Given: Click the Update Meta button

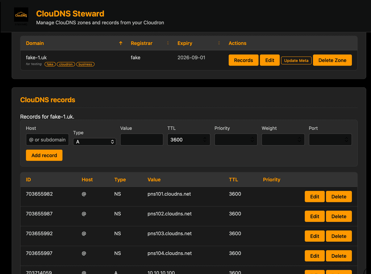Looking at the screenshot, I should [296, 60].
